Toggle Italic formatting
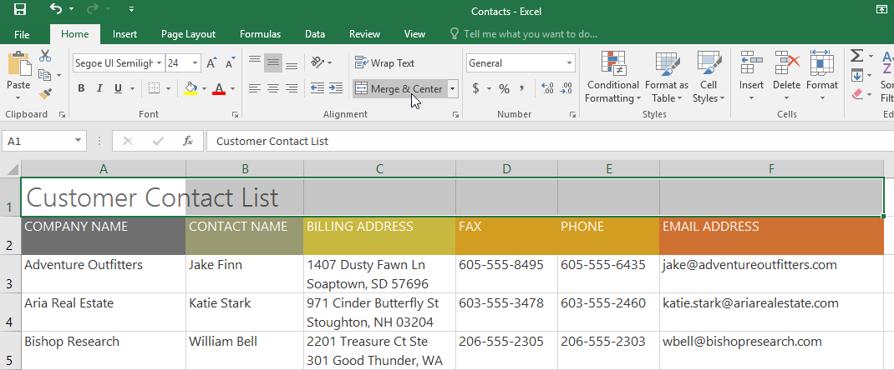The image size is (894, 370). pos(100,88)
